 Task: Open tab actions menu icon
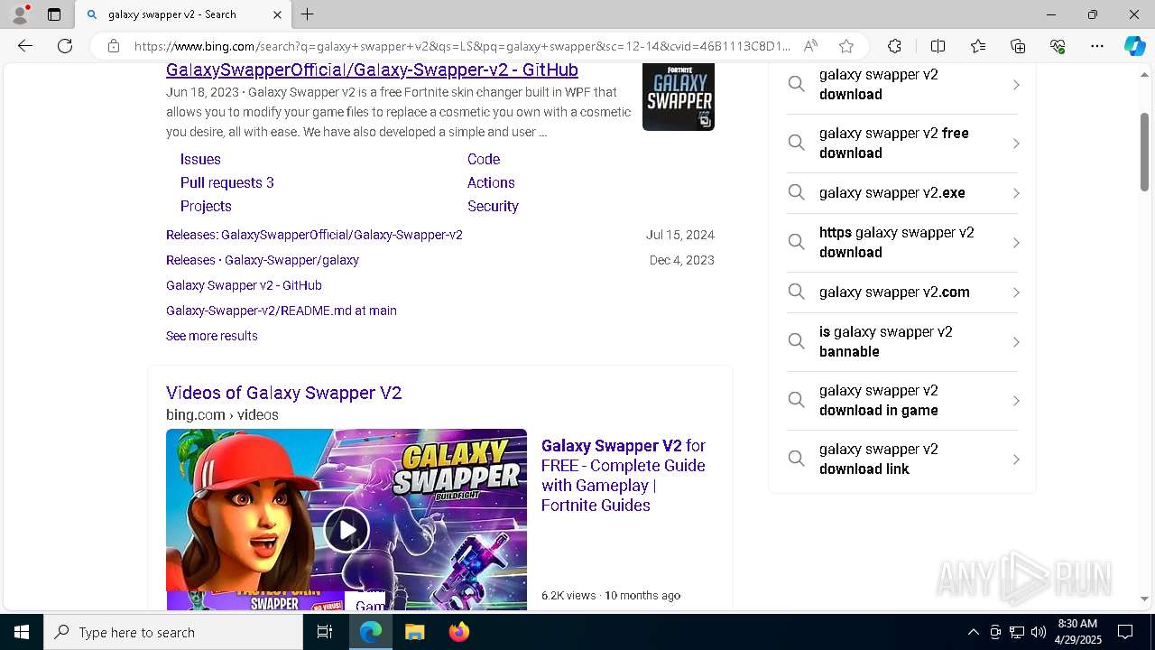pos(54,14)
